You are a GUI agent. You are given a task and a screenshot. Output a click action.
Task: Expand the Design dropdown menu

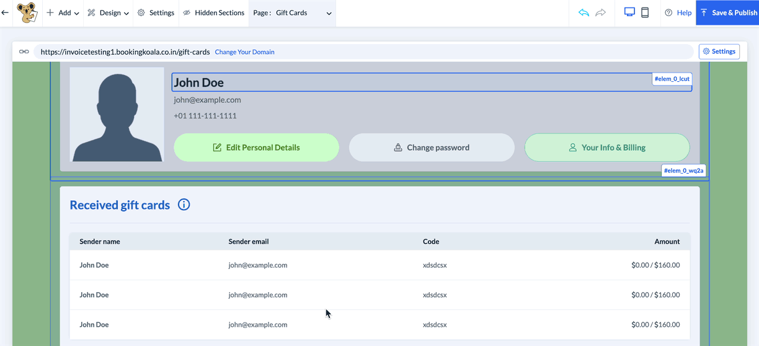(108, 12)
